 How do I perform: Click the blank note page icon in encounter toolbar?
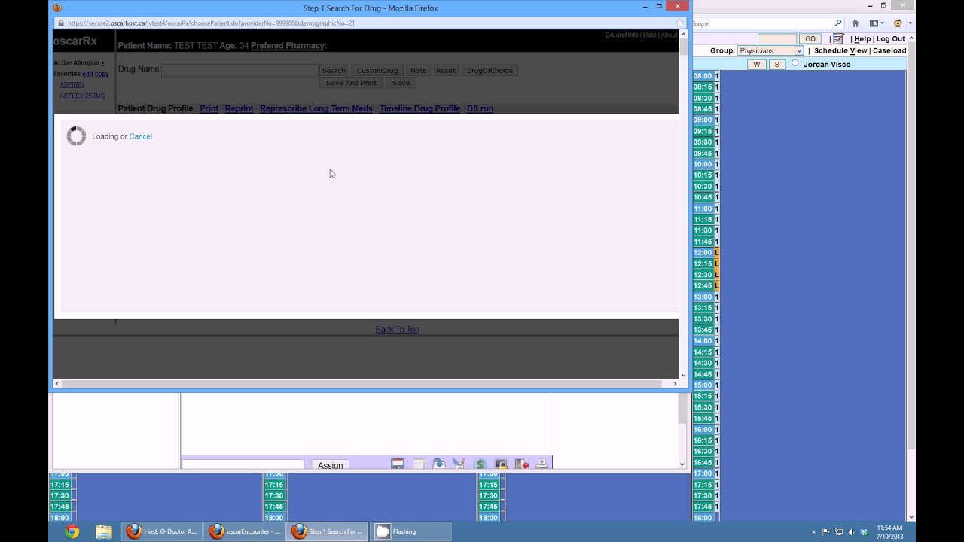coord(419,464)
